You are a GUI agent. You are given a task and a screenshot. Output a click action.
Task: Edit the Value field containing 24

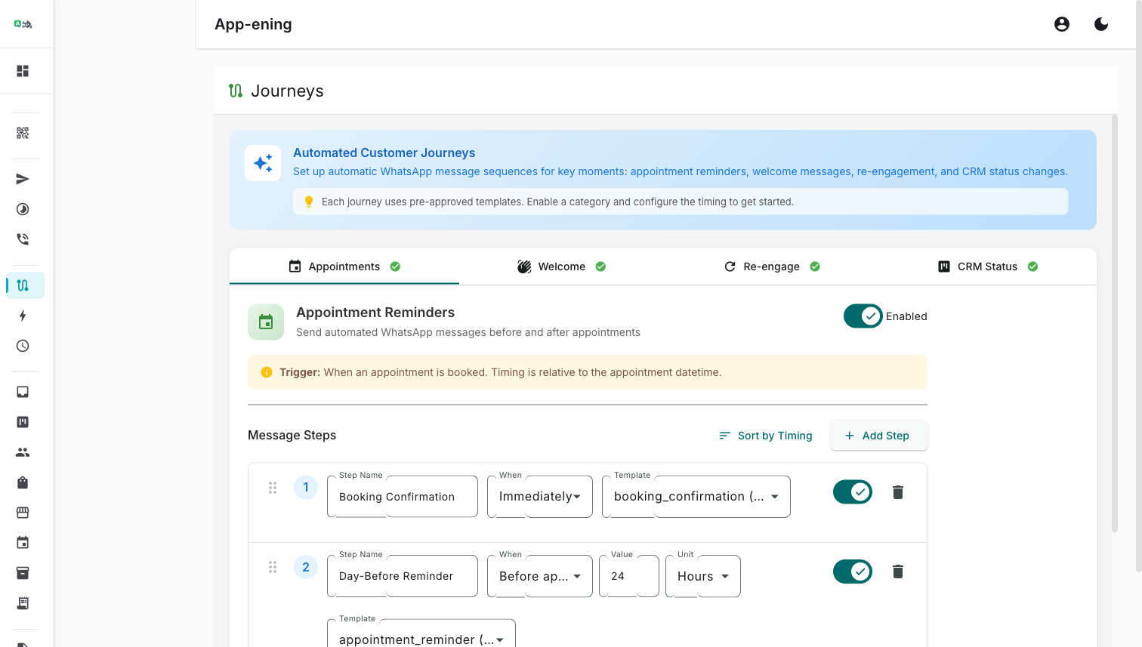point(628,576)
